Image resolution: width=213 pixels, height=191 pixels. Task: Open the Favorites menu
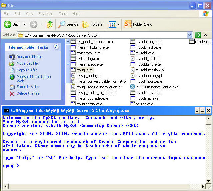click(46, 14)
